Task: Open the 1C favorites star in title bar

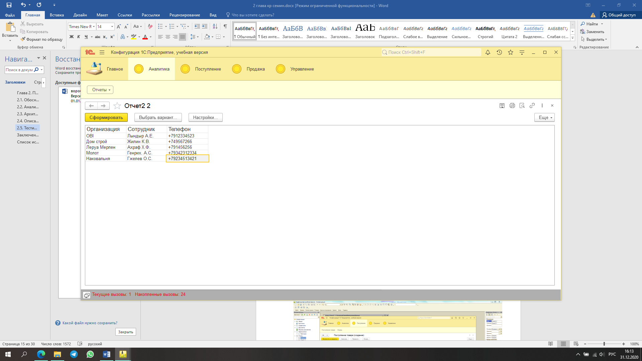Action: click(511, 52)
